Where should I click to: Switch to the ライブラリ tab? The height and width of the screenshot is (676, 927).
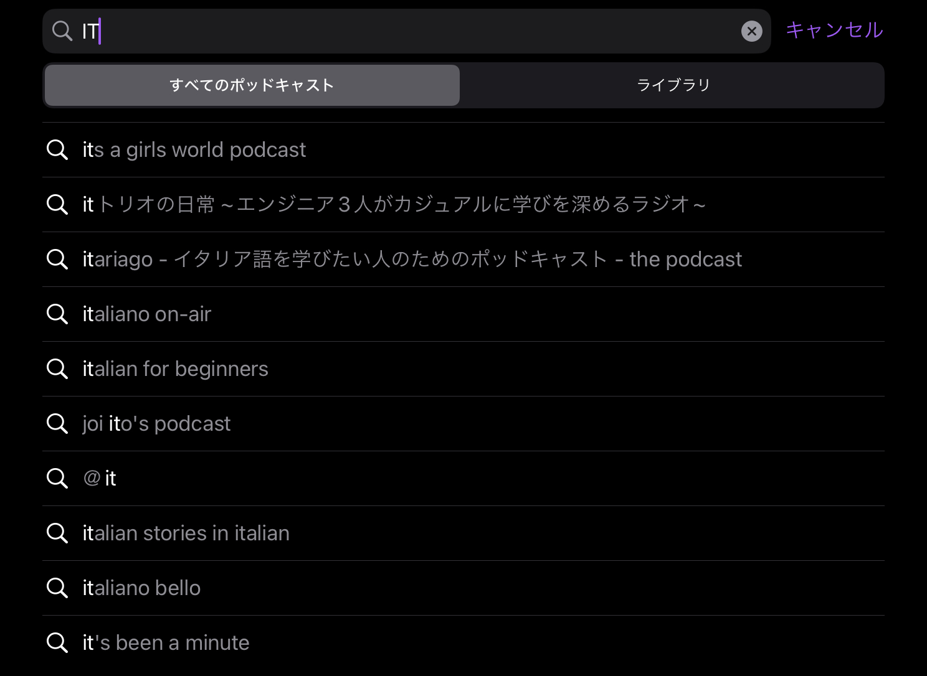pos(673,85)
